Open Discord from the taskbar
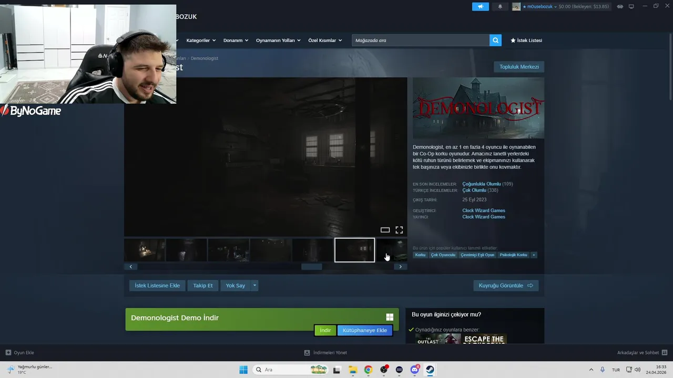This screenshot has height=378, width=673. [415, 370]
